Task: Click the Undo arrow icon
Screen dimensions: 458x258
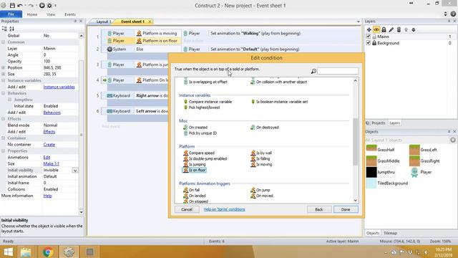Action: pyautogui.click(x=20, y=5)
